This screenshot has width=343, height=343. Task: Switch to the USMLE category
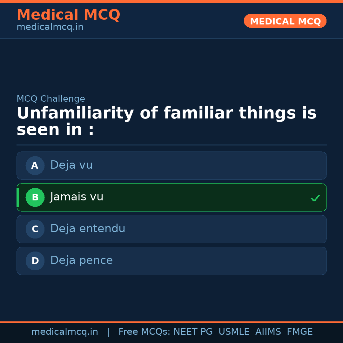(234, 332)
